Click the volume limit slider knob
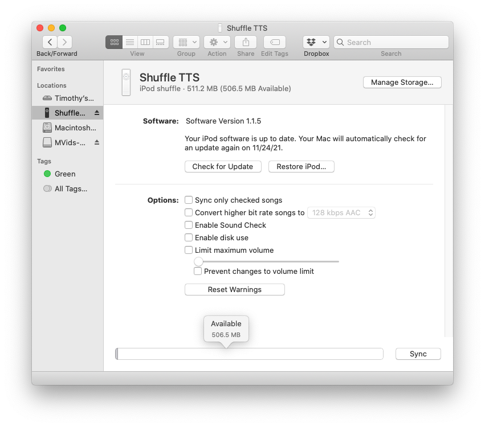 [198, 261]
